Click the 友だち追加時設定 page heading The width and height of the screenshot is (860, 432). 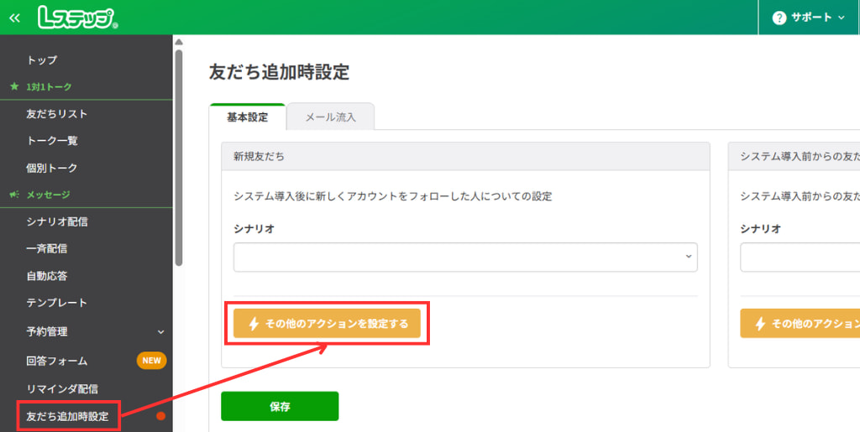(279, 73)
